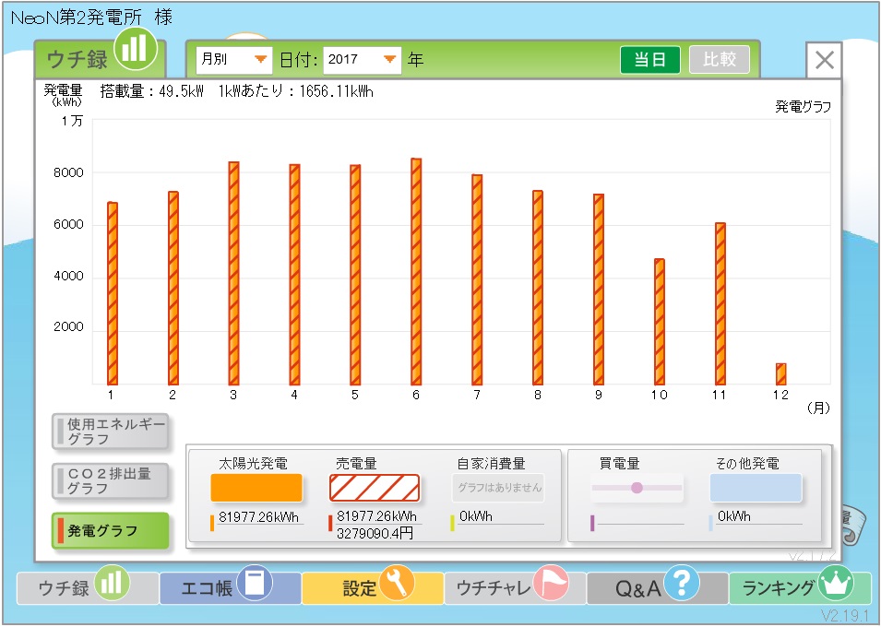Close the graph panel with X

point(824,60)
